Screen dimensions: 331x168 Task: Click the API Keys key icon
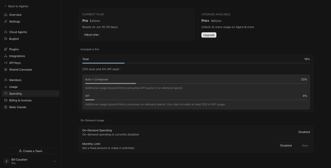[6, 63]
